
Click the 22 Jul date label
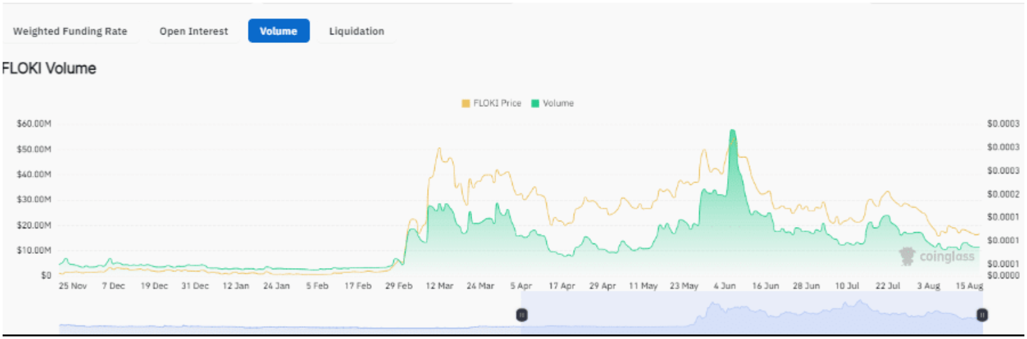pos(887,286)
